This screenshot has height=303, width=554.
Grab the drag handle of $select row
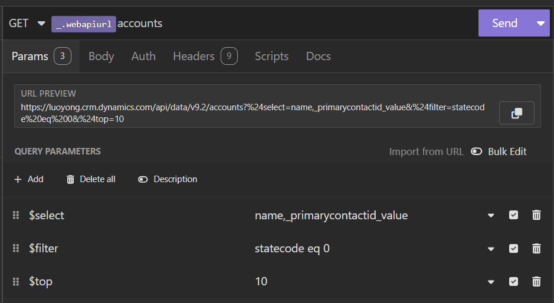coord(16,215)
